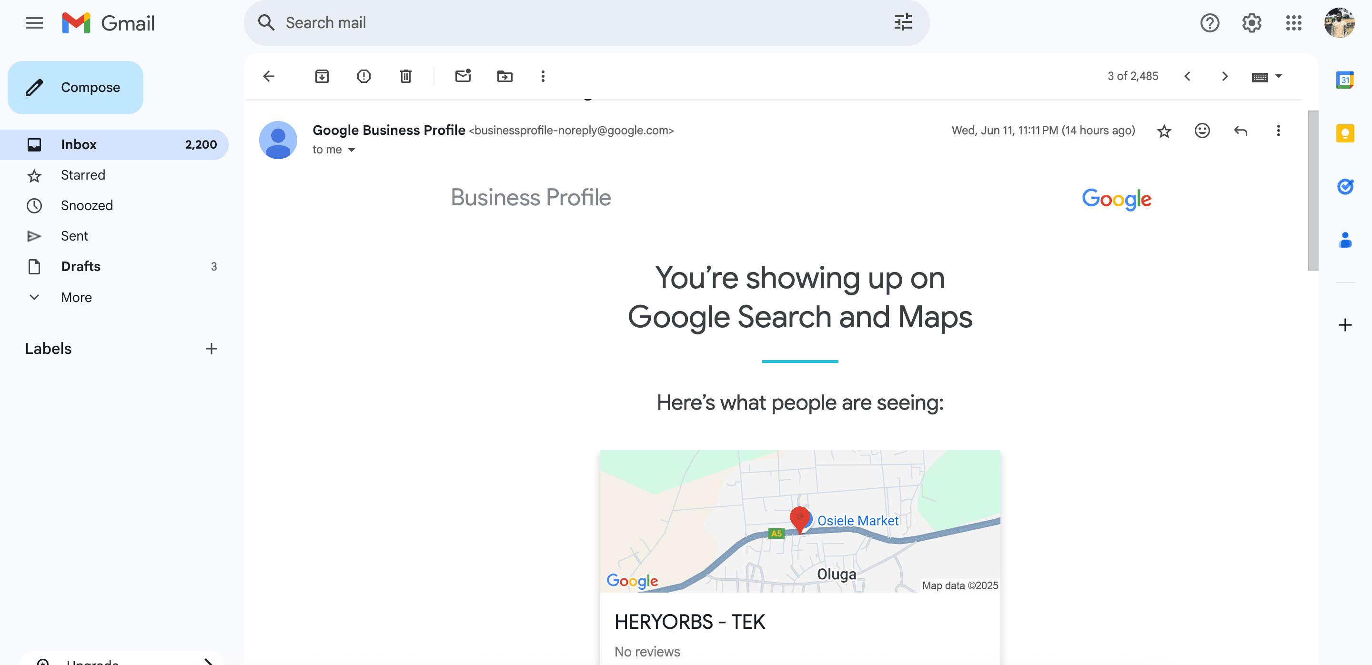
Task: Click the message vertical scrollbar
Action: (1313, 190)
